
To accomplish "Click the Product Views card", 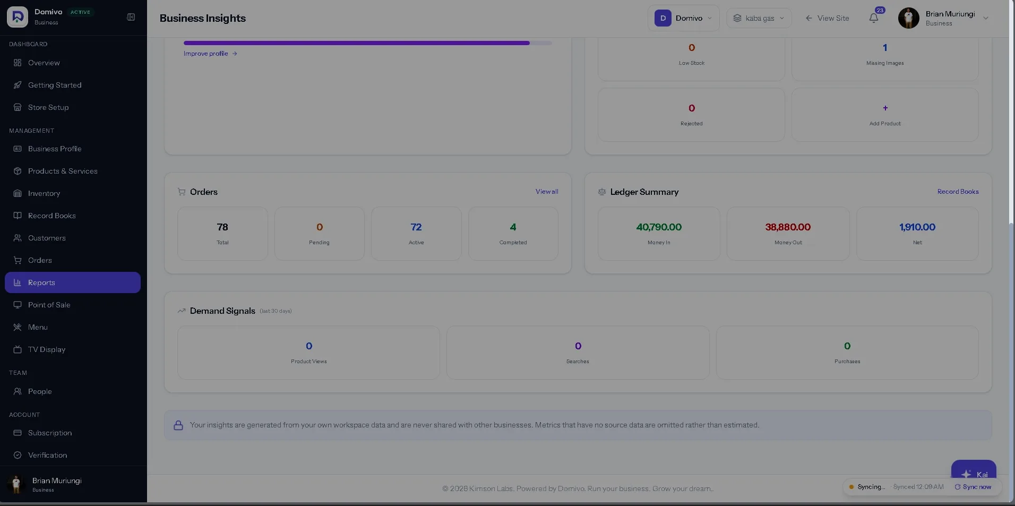I will coord(308,353).
